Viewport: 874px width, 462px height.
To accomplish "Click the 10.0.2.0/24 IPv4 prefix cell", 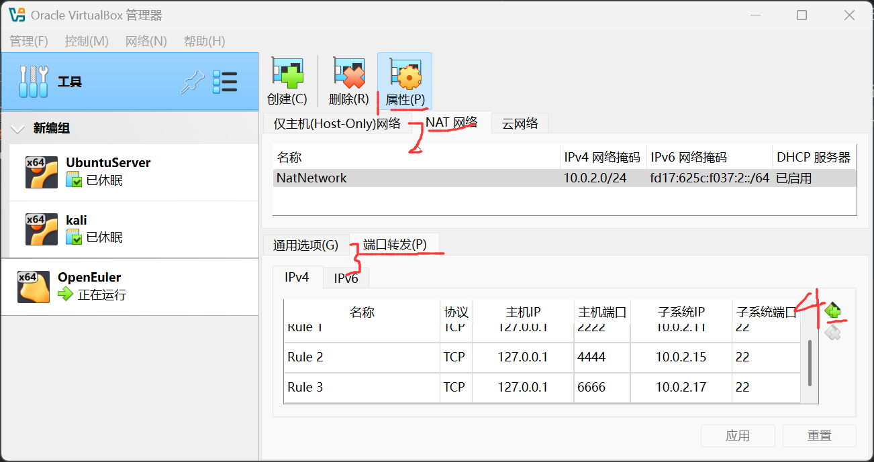I will [603, 178].
